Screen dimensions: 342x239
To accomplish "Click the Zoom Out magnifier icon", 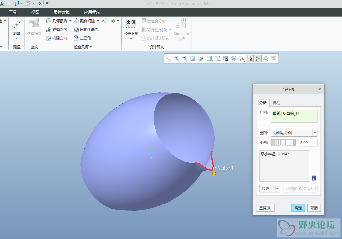I will point(185,59).
